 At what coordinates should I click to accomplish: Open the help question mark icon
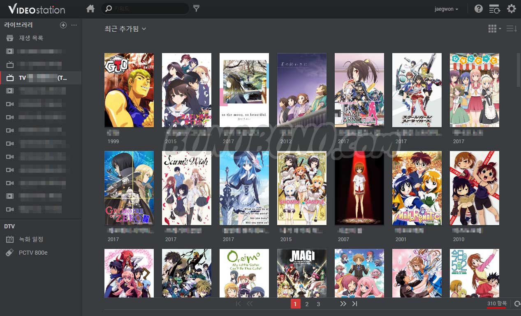pos(479,9)
